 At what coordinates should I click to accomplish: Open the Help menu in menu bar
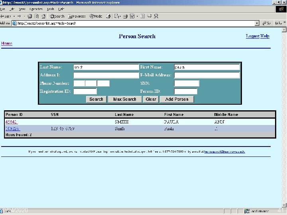61,9
